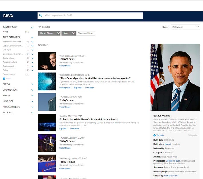This screenshot has height=179, width=203.
Task: Click the News (47) section heading
Action: pos(43,45)
